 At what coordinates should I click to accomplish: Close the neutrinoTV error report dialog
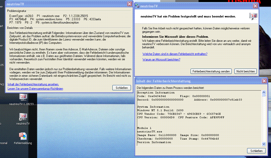[255, 6]
